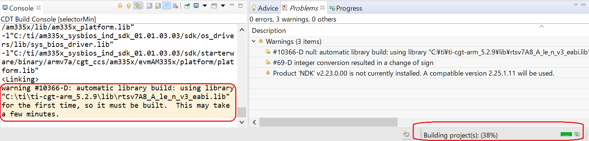Viewport: 589px width, 141px height.
Task: Click the status bar update/tip icon
Action: [407, 134]
